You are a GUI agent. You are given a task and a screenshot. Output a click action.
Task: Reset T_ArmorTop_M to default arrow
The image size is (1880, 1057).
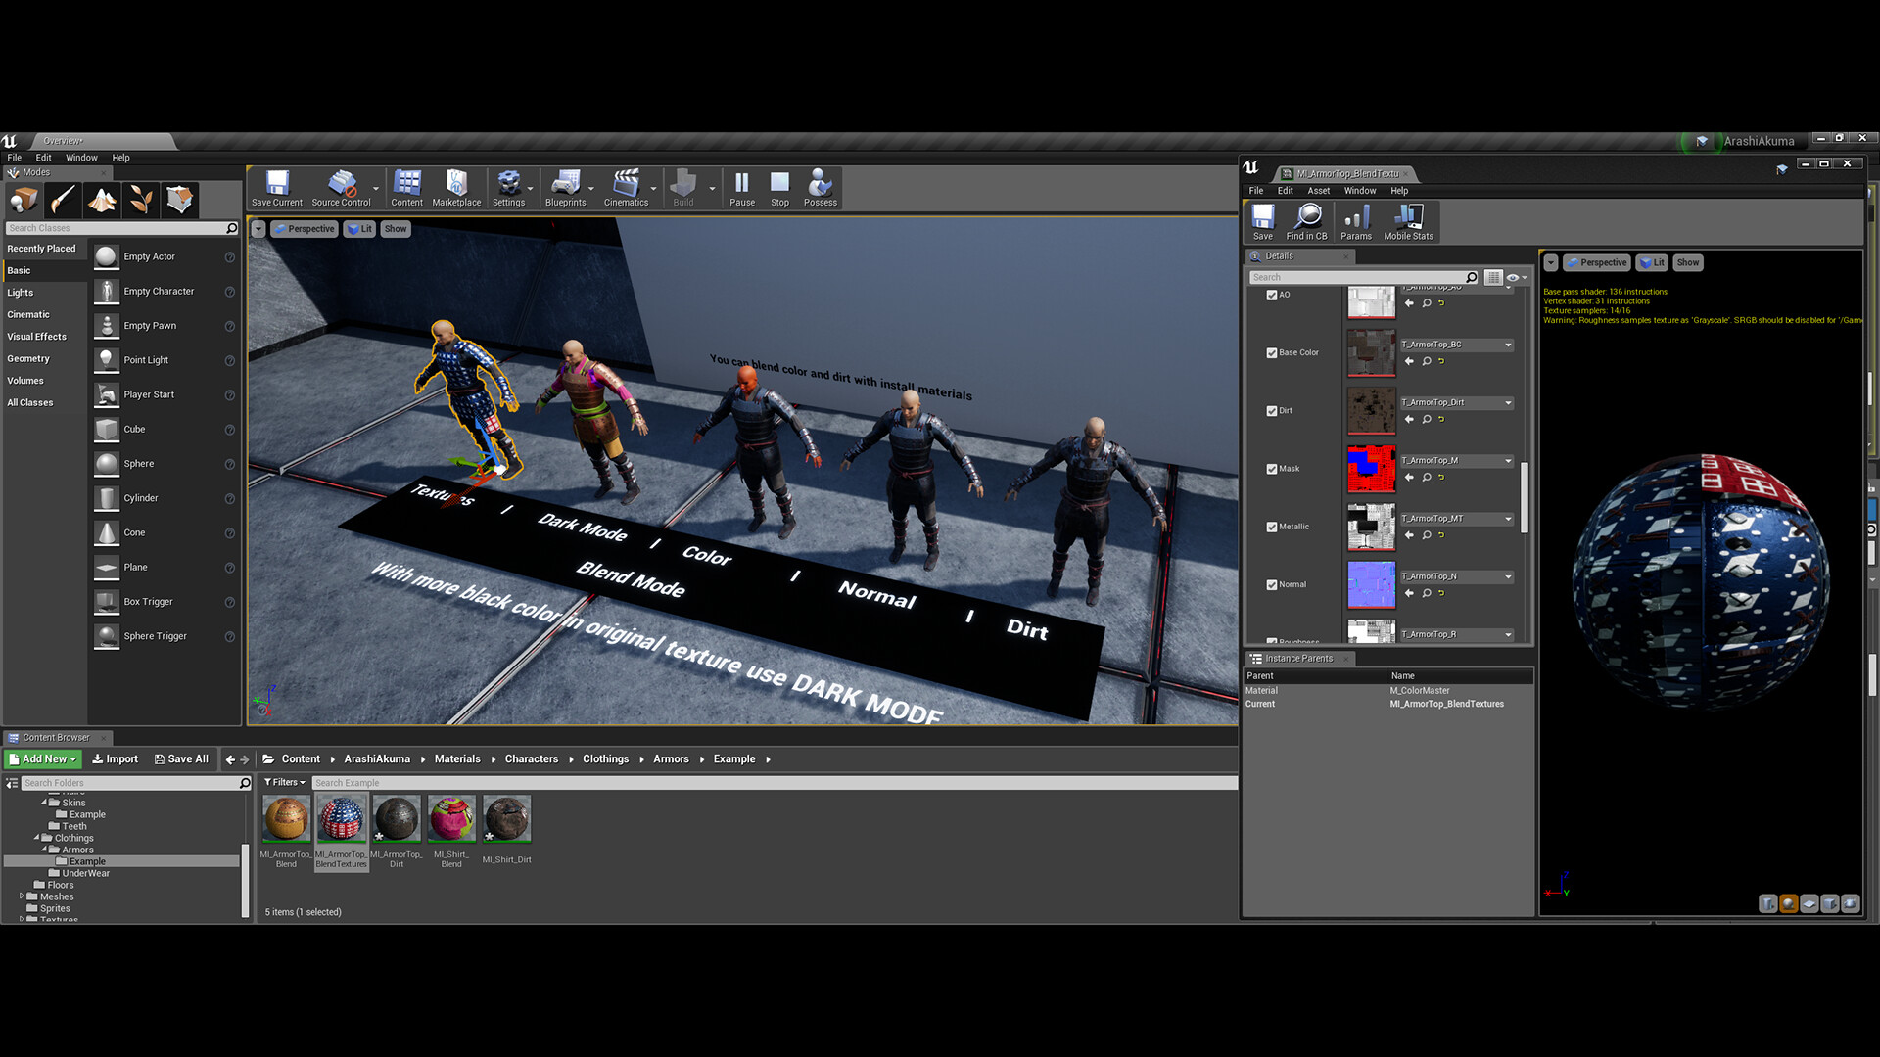(1441, 477)
